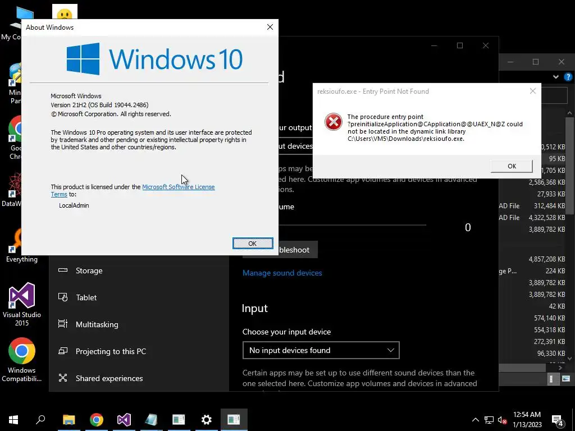Click the network icon in system tray
The height and width of the screenshot is (431, 575).
[x=489, y=420]
